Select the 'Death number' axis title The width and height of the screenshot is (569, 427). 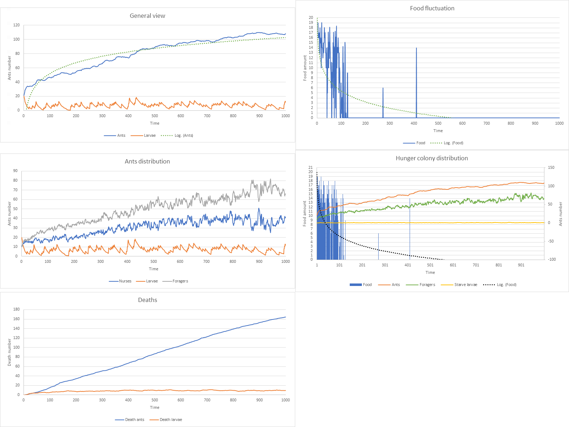coord(10,352)
